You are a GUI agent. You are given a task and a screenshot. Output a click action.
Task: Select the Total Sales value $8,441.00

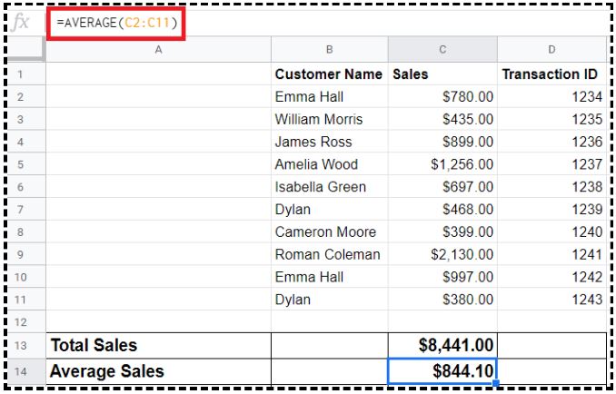(442, 345)
